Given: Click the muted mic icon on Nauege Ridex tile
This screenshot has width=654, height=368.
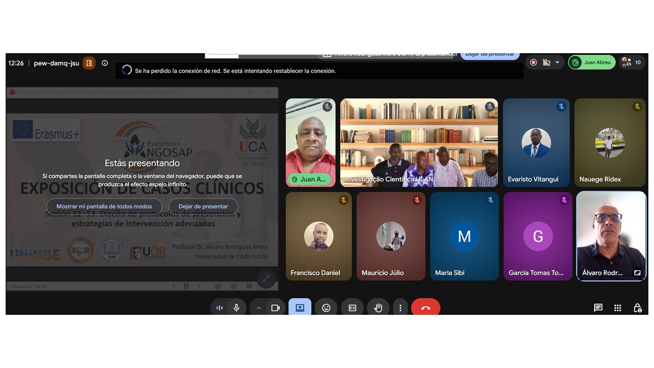Looking at the screenshot, I should 637,107.
